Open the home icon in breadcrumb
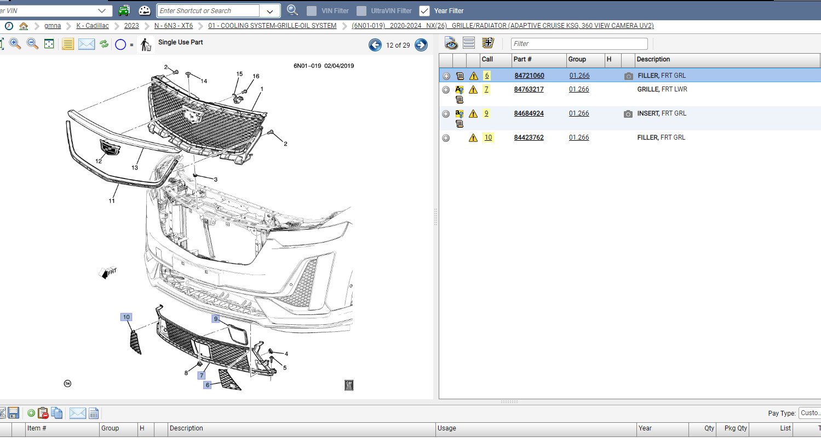821x448 pixels. (24, 26)
